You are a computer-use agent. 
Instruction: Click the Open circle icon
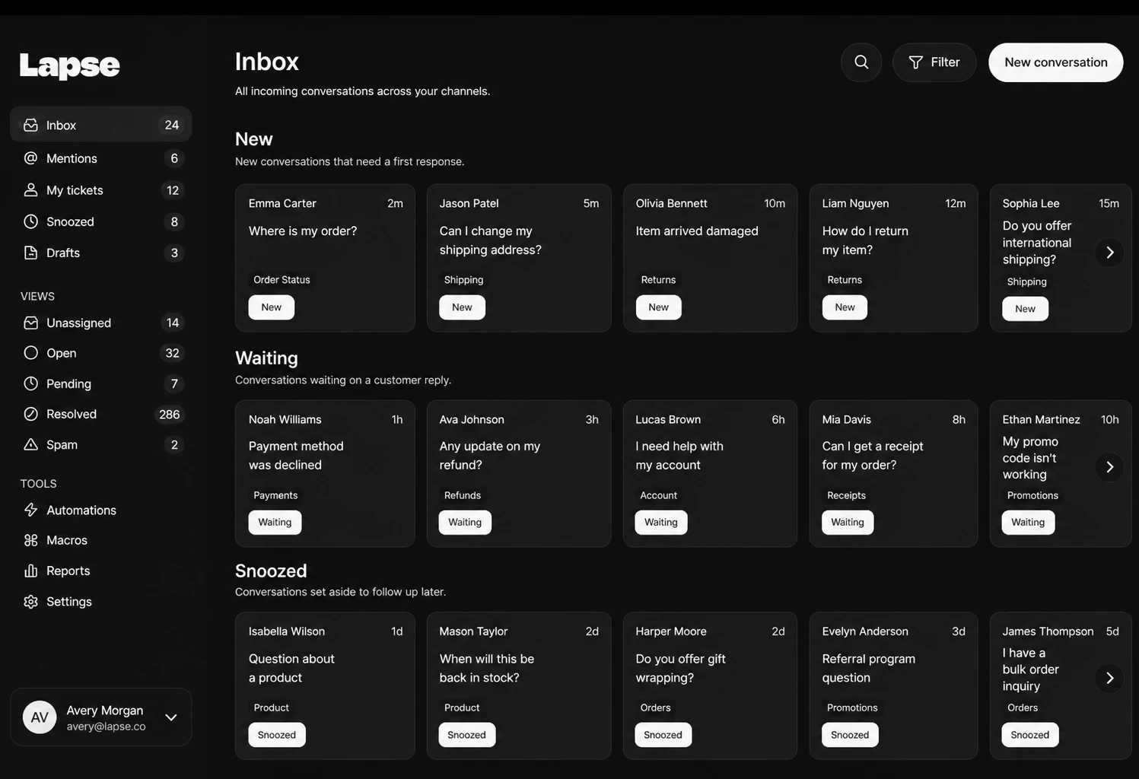pyautogui.click(x=30, y=353)
